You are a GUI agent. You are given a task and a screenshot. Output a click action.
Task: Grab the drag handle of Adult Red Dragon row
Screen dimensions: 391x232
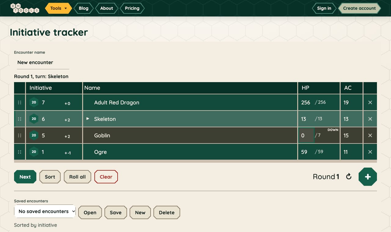pyautogui.click(x=20, y=103)
